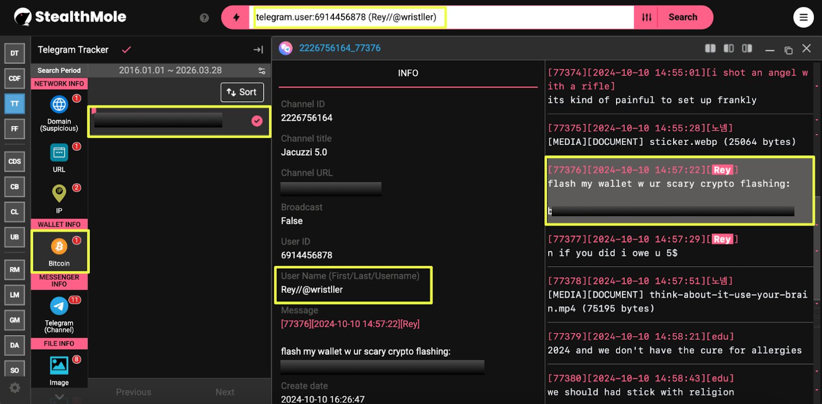Viewport: 822px width, 404px height.
Task: Switch to the TT sidebar module
Action: click(x=14, y=104)
